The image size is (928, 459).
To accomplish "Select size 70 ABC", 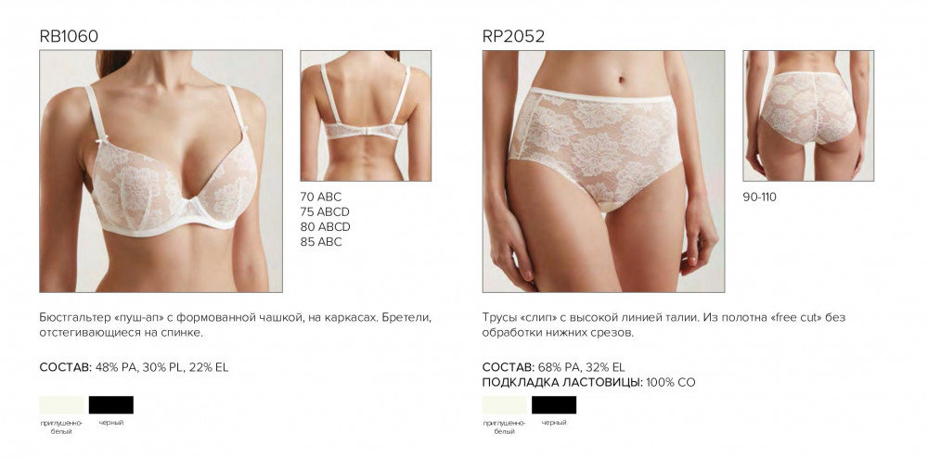I will click(321, 197).
